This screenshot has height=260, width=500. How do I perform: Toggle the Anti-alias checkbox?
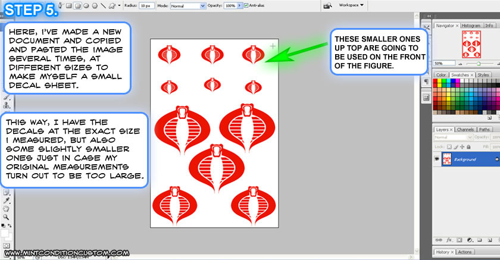click(246, 5)
